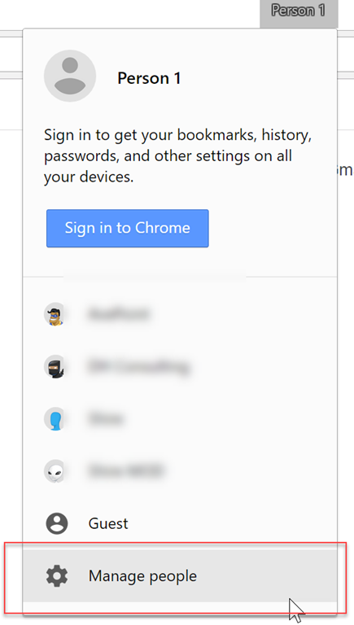This screenshot has width=354, height=625.
Task: Click empty space right of Sign in button
Action: [x=271, y=228]
